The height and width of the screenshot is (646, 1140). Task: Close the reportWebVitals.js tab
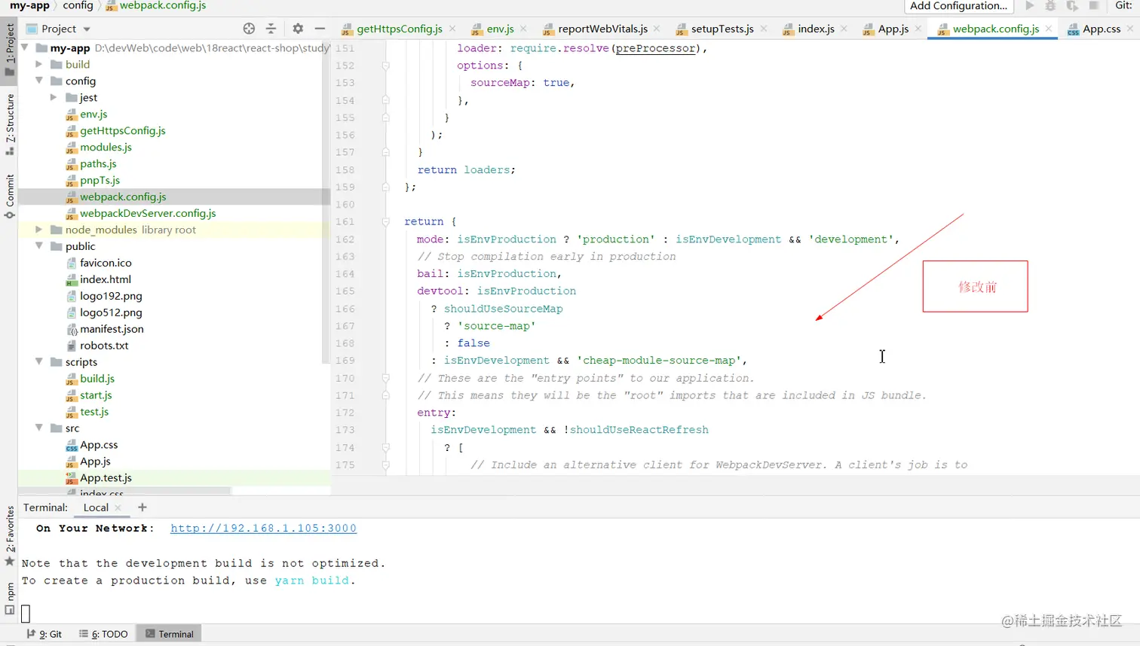(657, 29)
